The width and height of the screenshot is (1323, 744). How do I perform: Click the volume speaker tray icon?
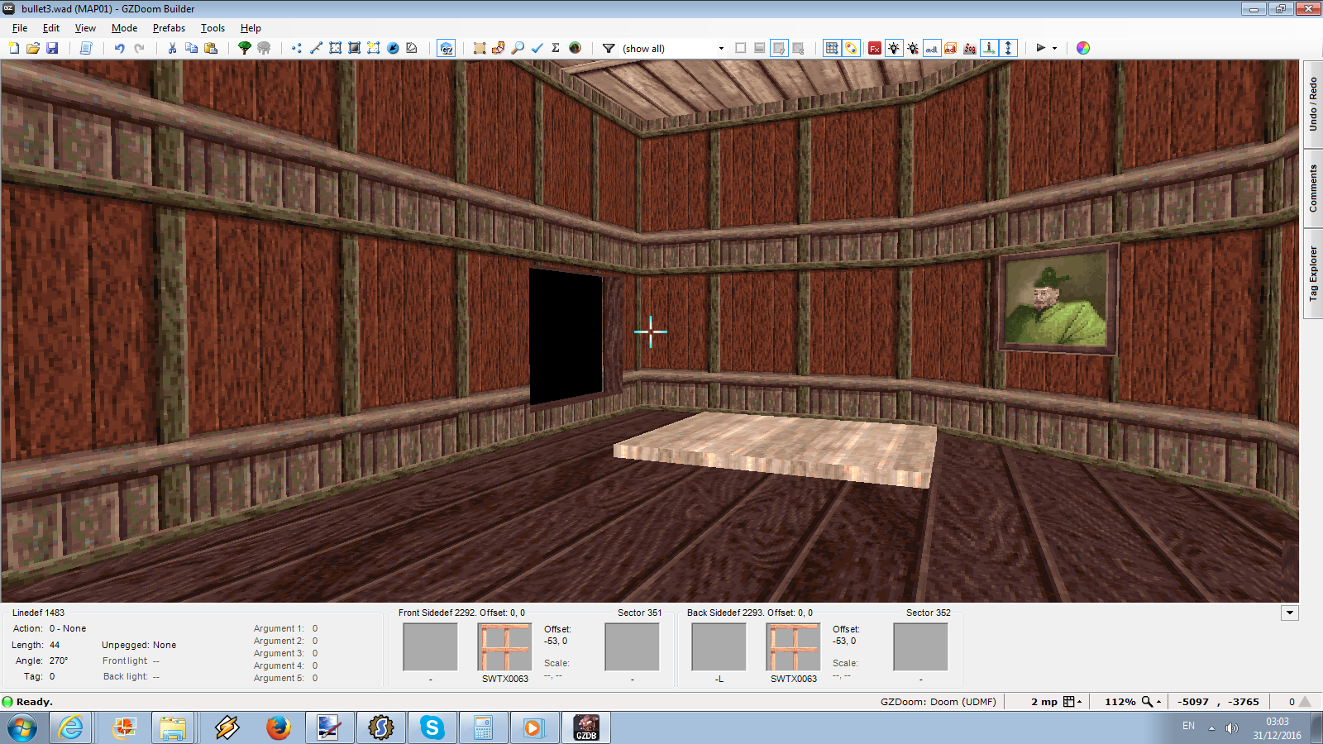[x=1231, y=727]
